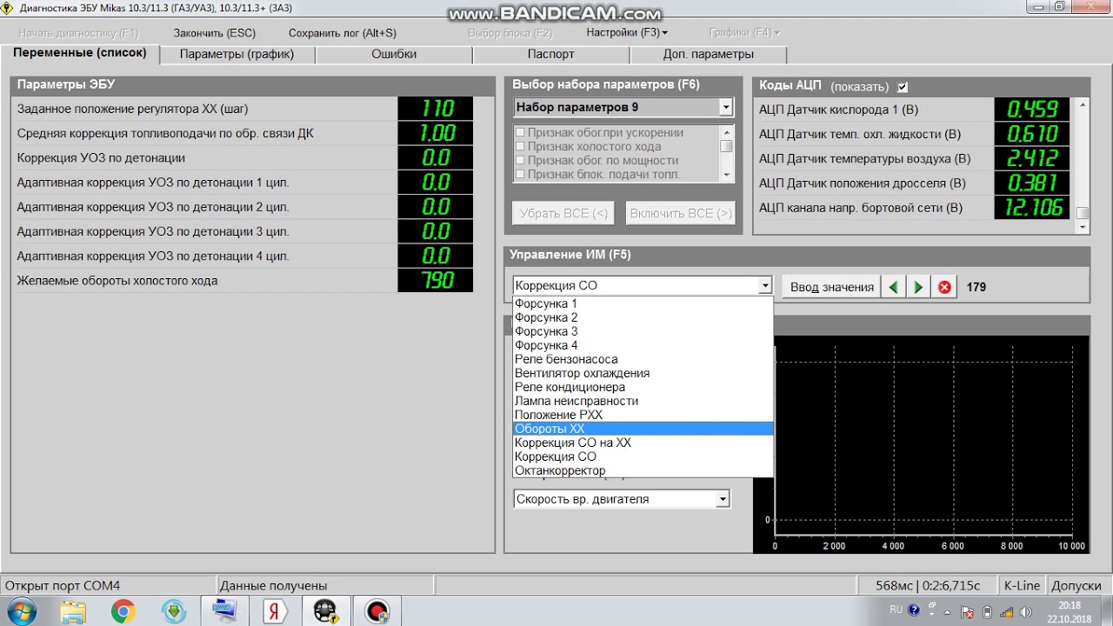
Task: Open File Explorer from the taskbar
Action: pyautogui.click(x=73, y=611)
